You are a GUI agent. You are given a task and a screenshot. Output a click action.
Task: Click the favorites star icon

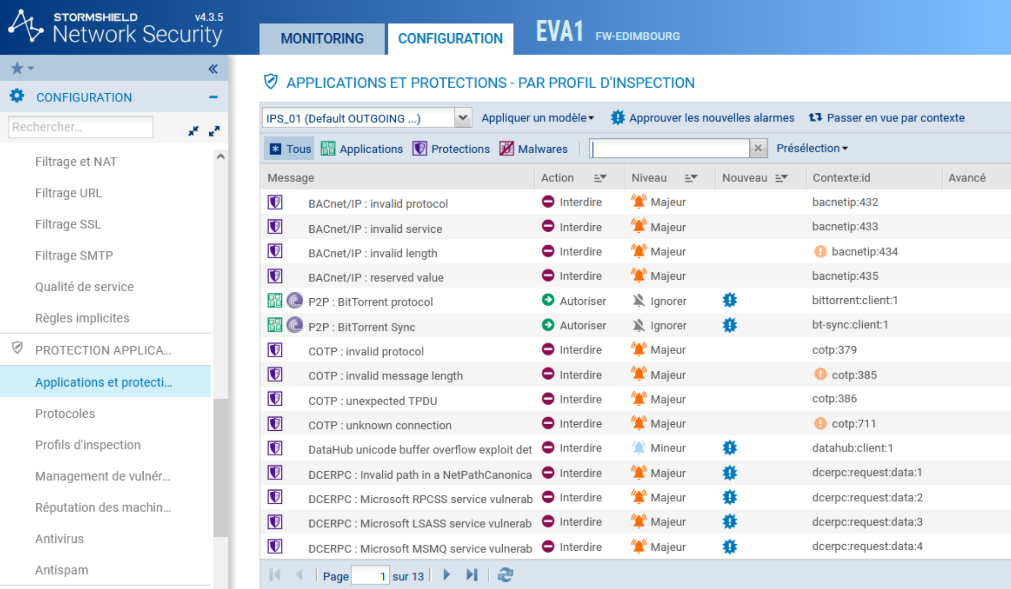tap(18, 68)
